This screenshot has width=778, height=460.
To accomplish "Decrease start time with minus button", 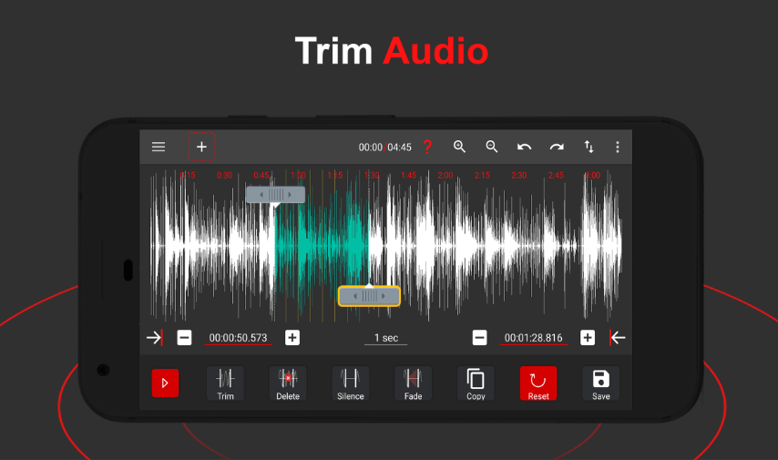I will click(184, 338).
